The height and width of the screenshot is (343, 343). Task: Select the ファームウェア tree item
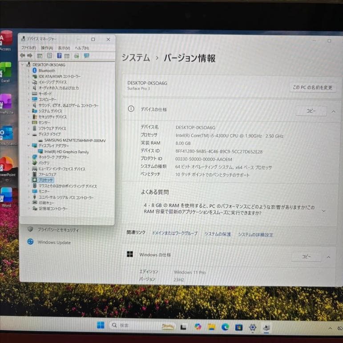(48, 174)
